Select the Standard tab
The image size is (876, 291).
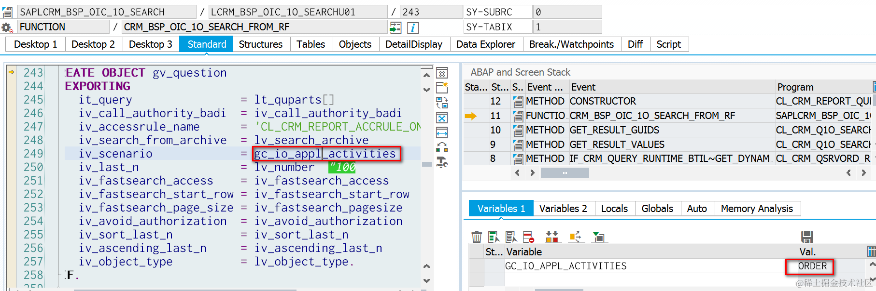tap(207, 44)
